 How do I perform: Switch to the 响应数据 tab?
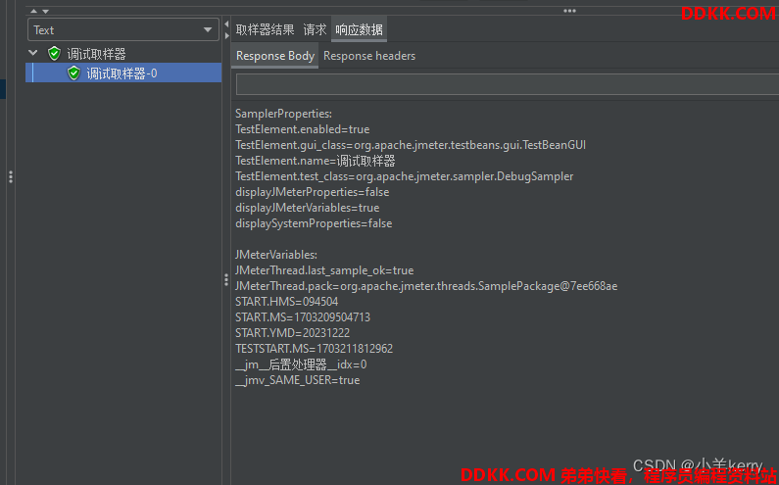(359, 29)
